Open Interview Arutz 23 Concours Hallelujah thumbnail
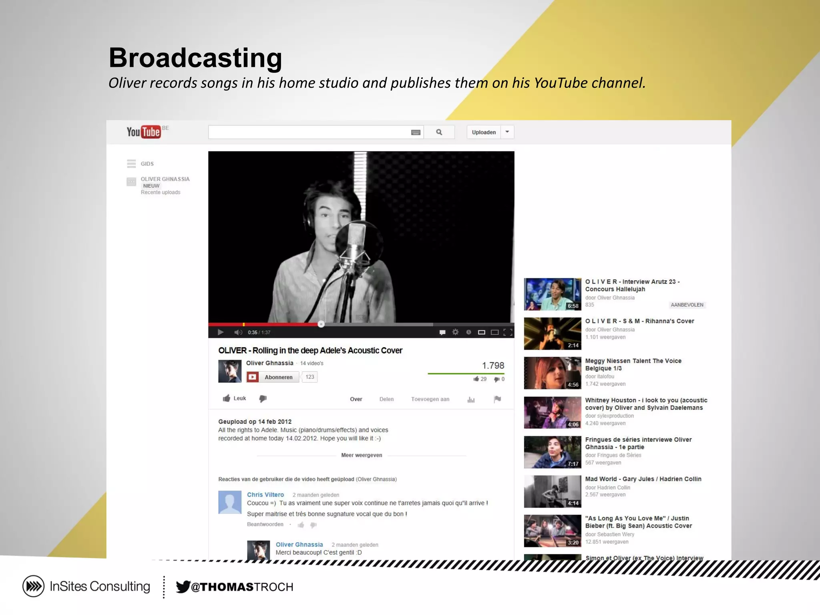Image resolution: width=820 pixels, height=615 pixels. 553,294
